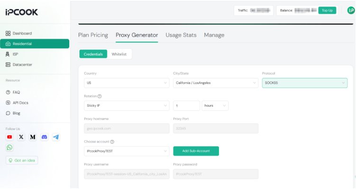Open the City/State dropdown

216,83
